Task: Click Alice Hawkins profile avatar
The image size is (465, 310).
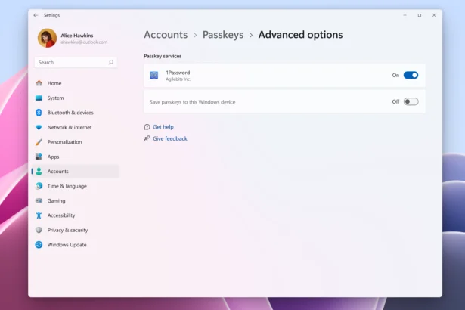Action: pos(47,38)
